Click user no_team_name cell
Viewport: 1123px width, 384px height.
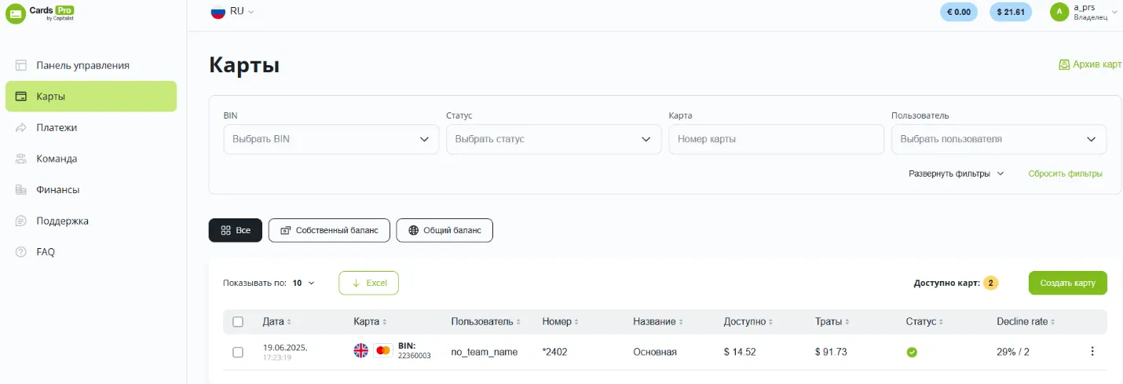coord(485,352)
